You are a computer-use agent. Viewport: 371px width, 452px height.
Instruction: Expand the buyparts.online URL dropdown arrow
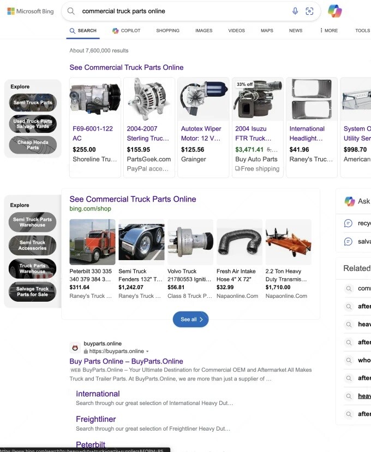pyautogui.click(x=147, y=351)
